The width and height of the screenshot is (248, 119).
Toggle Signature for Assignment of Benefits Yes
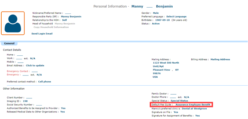pos(197,116)
